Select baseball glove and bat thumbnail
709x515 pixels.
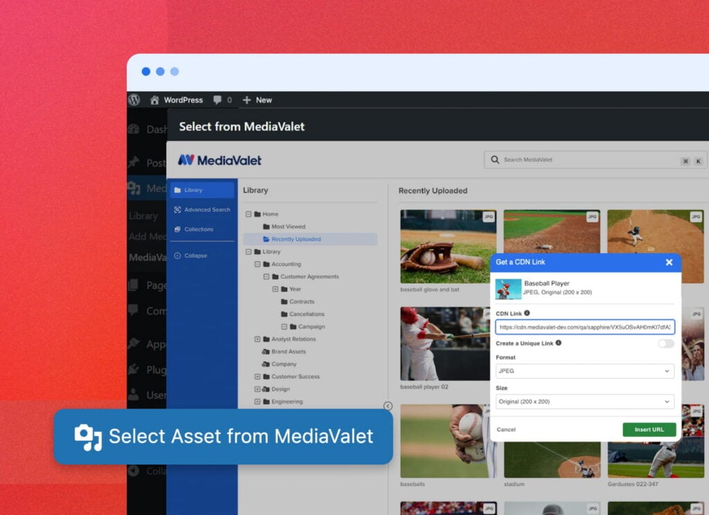(448, 247)
